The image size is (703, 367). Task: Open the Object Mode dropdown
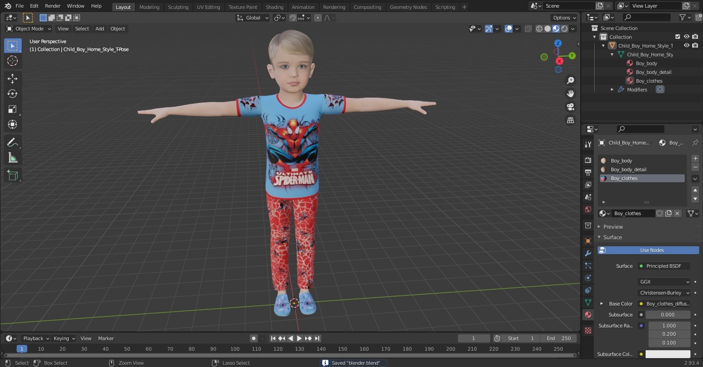tap(29, 29)
